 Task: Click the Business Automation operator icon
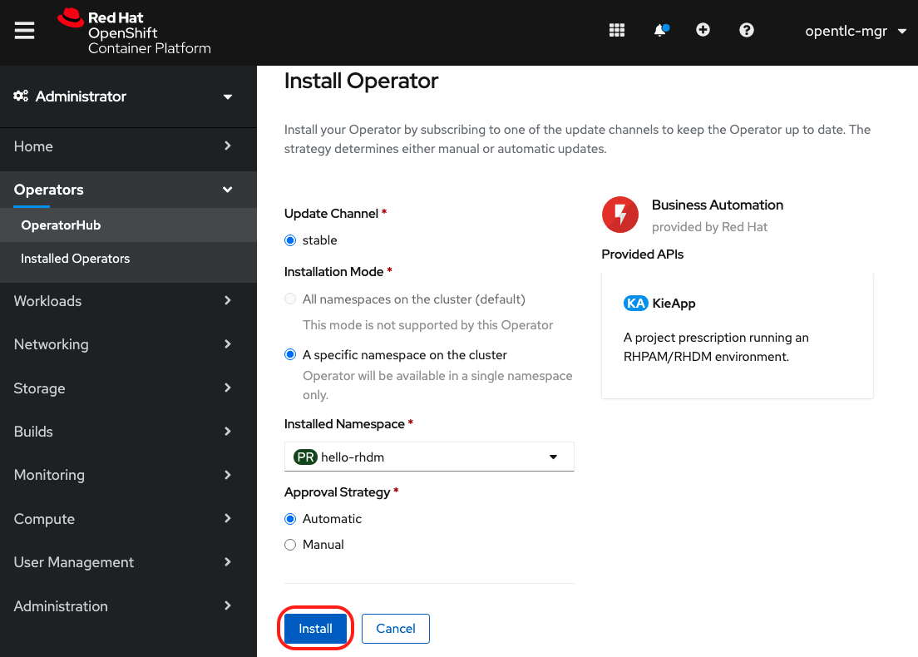tap(620, 215)
